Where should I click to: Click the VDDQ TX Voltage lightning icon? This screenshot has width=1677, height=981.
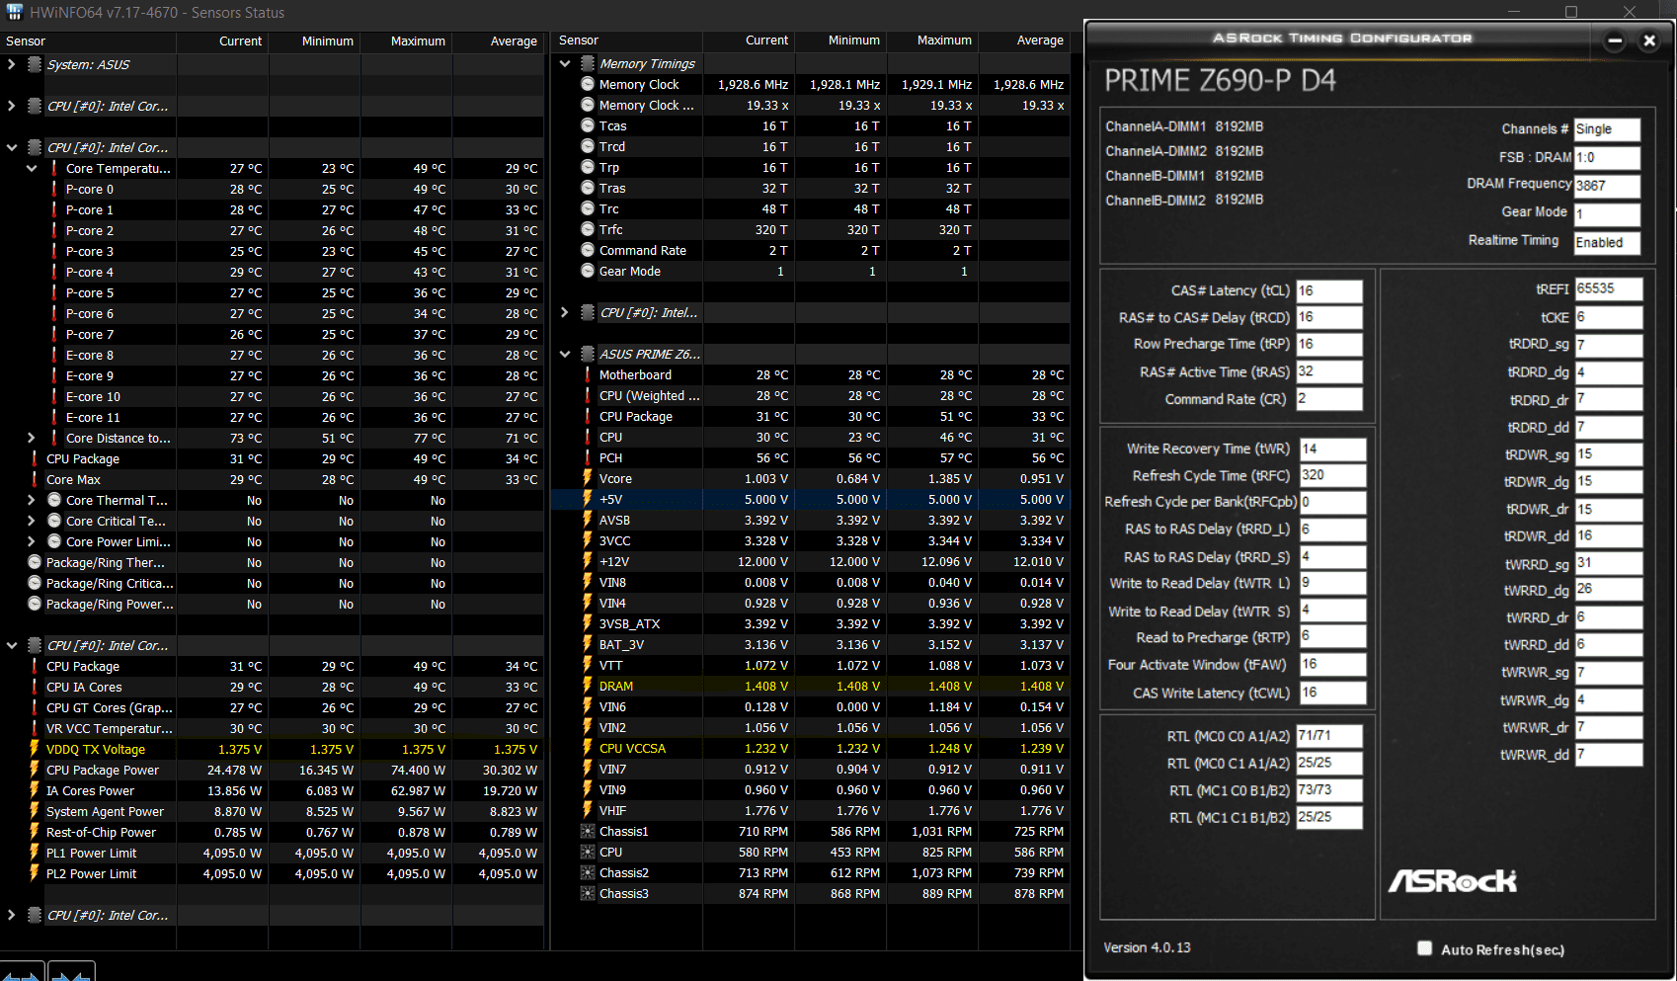click(x=35, y=749)
